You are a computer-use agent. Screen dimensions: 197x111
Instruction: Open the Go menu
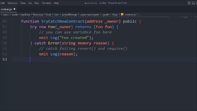point(30,3)
